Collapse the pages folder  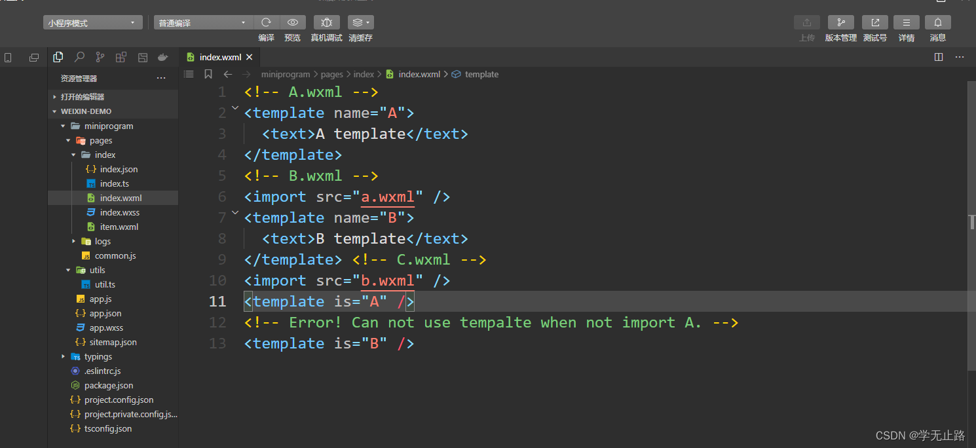point(113,140)
